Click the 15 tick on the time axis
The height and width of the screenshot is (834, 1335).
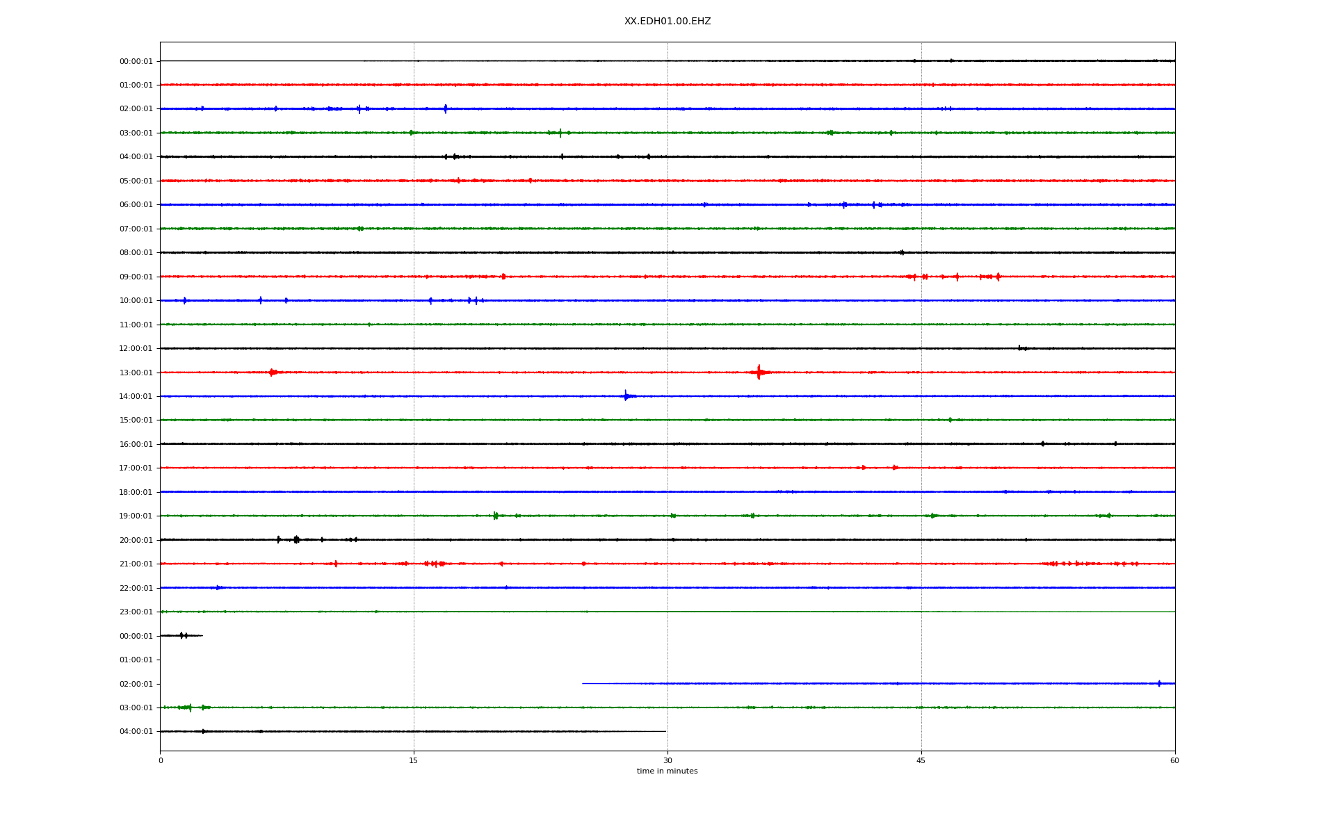coord(414,760)
